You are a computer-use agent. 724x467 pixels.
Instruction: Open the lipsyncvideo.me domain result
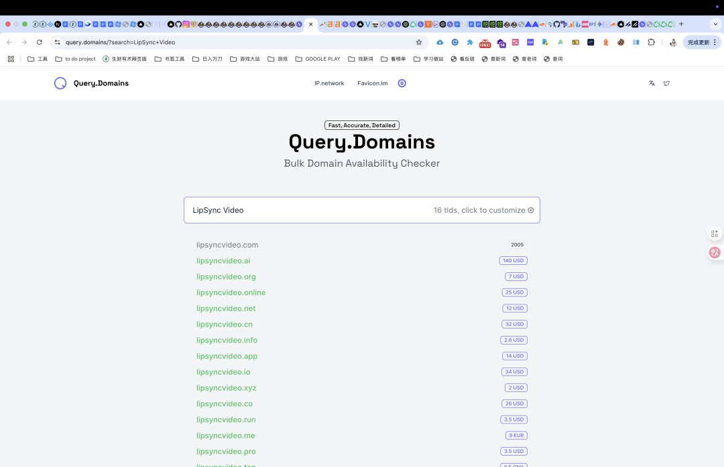[225, 436]
